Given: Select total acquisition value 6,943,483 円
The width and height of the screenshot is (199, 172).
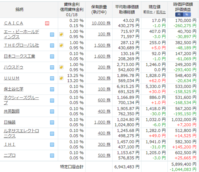Looking at the screenshot, I should pos(127,167).
